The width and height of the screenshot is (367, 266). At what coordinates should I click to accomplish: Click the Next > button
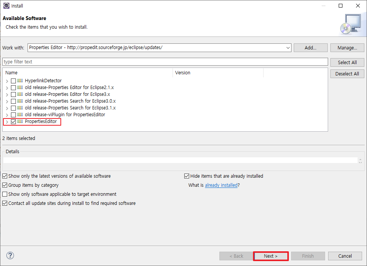[271, 256]
